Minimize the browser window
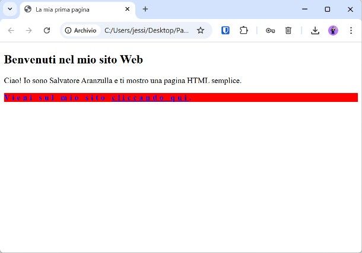Image resolution: width=362 pixels, height=253 pixels. 305,9
